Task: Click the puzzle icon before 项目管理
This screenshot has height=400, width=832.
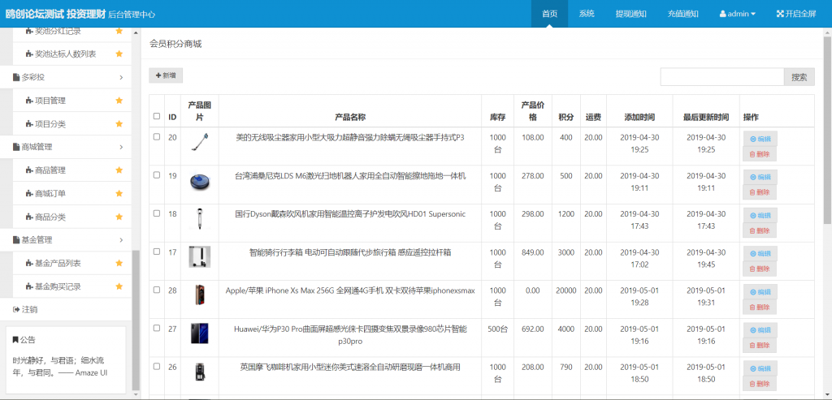Action: [28, 101]
